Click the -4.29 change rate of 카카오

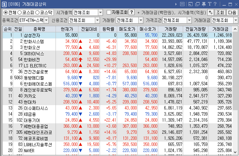click(111, 96)
